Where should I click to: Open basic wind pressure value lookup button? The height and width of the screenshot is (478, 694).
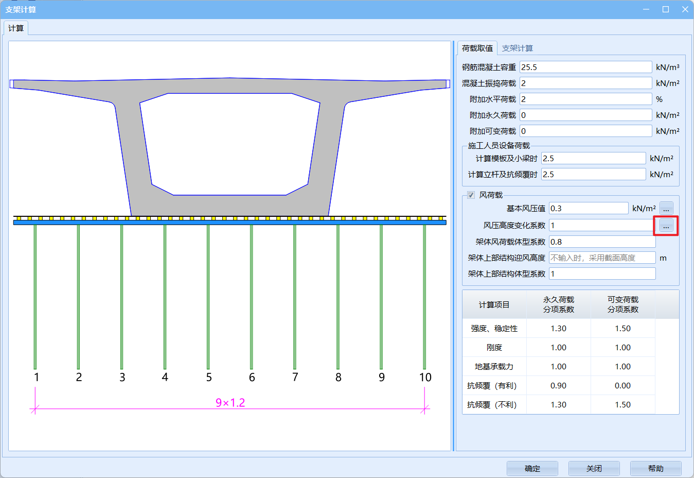666,209
